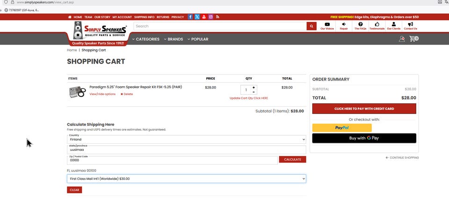
Task: Open PRIVACY in top menu
Action: click(x=178, y=17)
